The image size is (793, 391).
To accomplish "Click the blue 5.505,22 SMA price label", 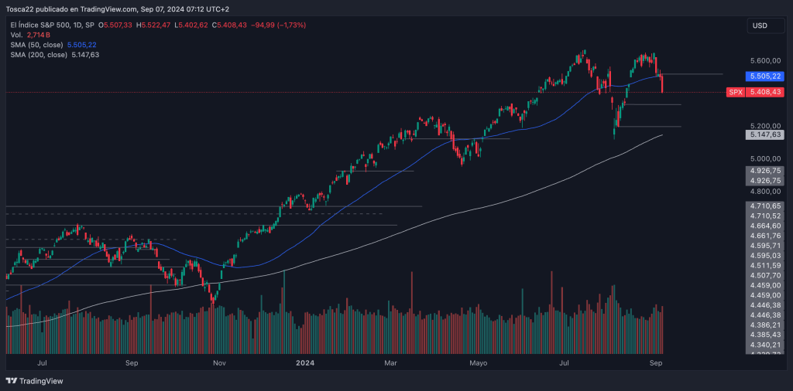I will 764,76.
